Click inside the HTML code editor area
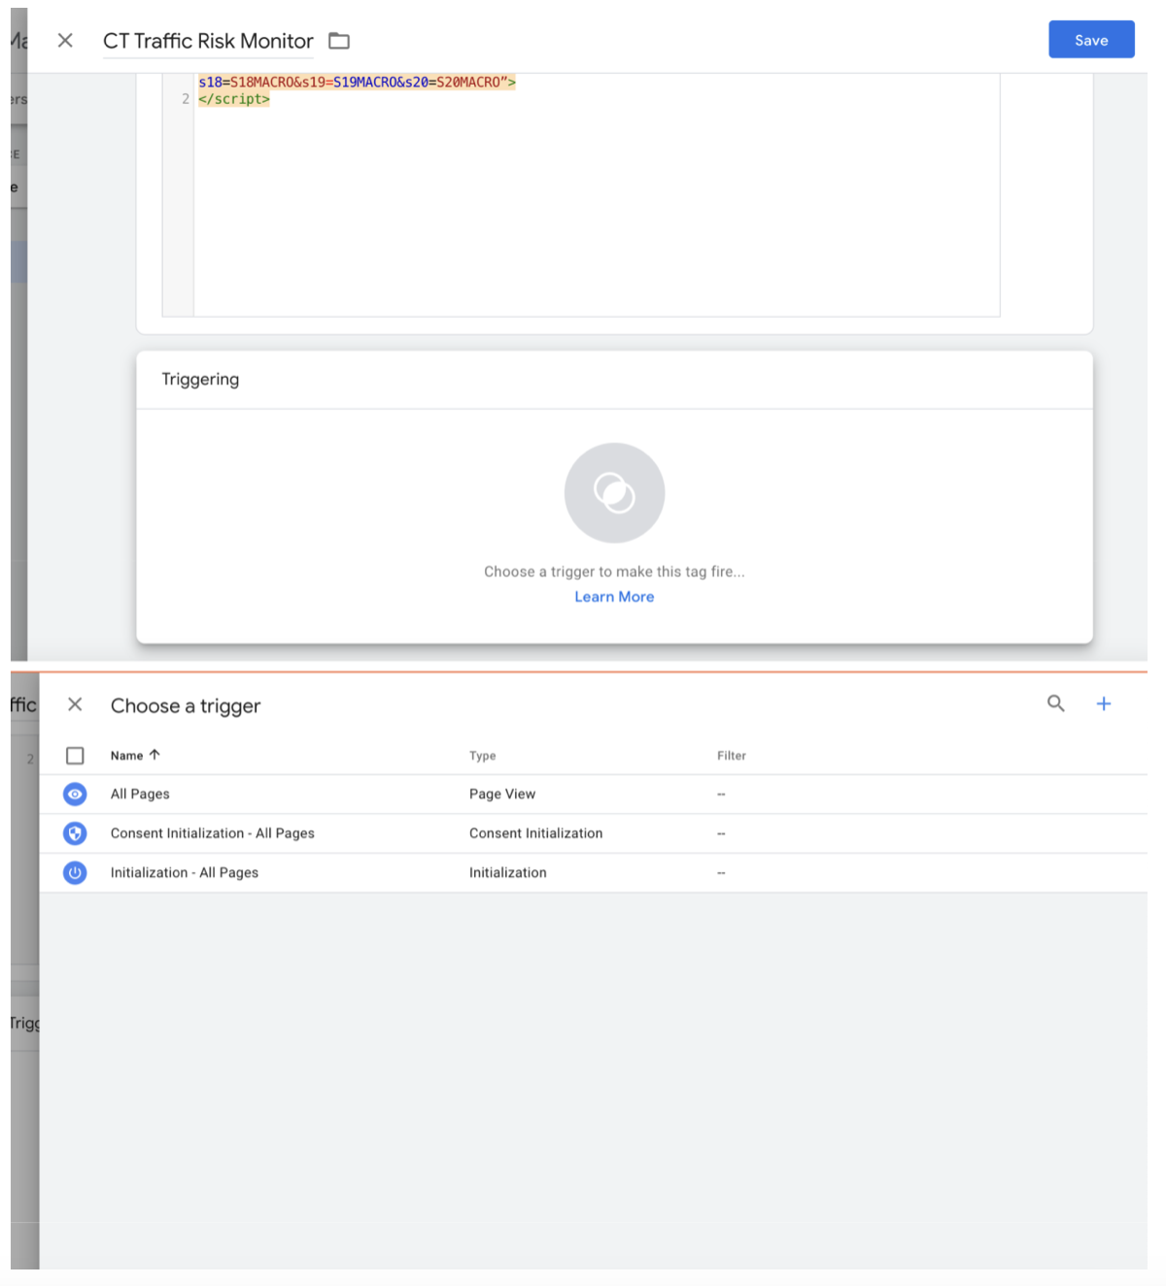The width and height of the screenshot is (1166, 1286). click(596, 194)
